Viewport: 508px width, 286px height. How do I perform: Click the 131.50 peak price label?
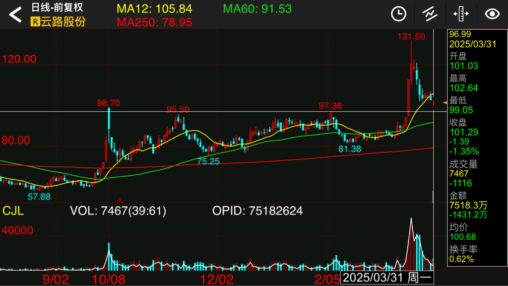tap(411, 36)
